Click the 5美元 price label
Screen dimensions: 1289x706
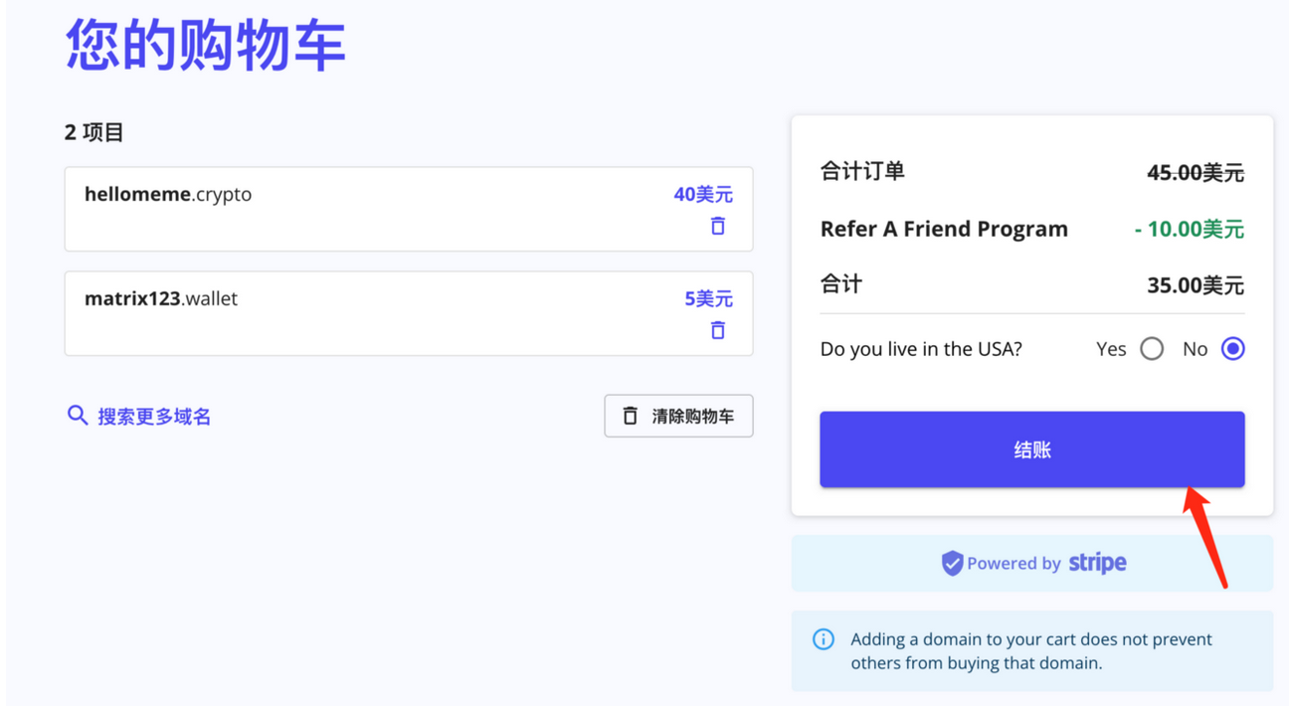[x=708, y=298]
